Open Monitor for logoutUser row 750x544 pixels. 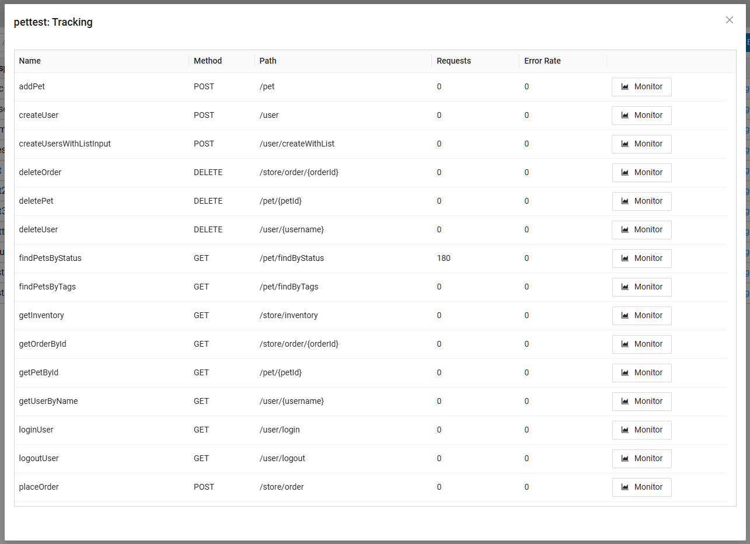pyautogui.click(x=641, y=459)
